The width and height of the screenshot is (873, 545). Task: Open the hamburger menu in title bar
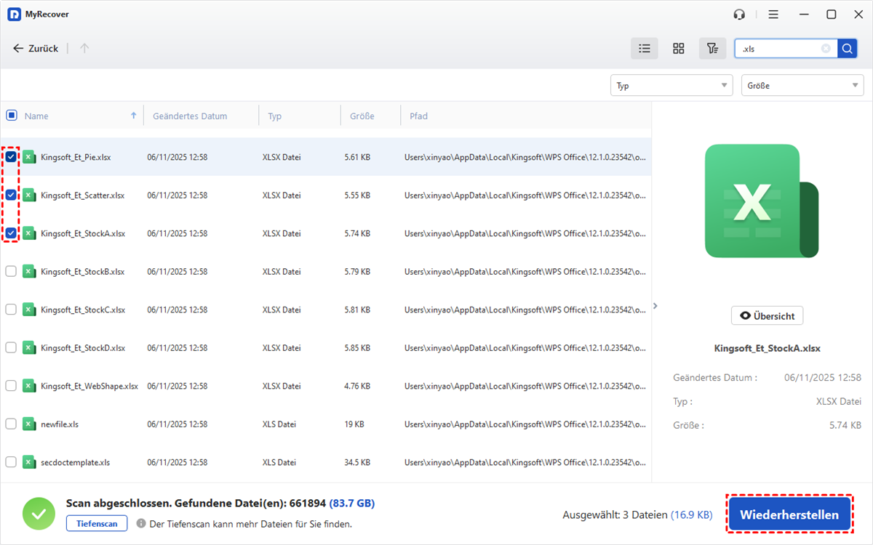(773, 15)
